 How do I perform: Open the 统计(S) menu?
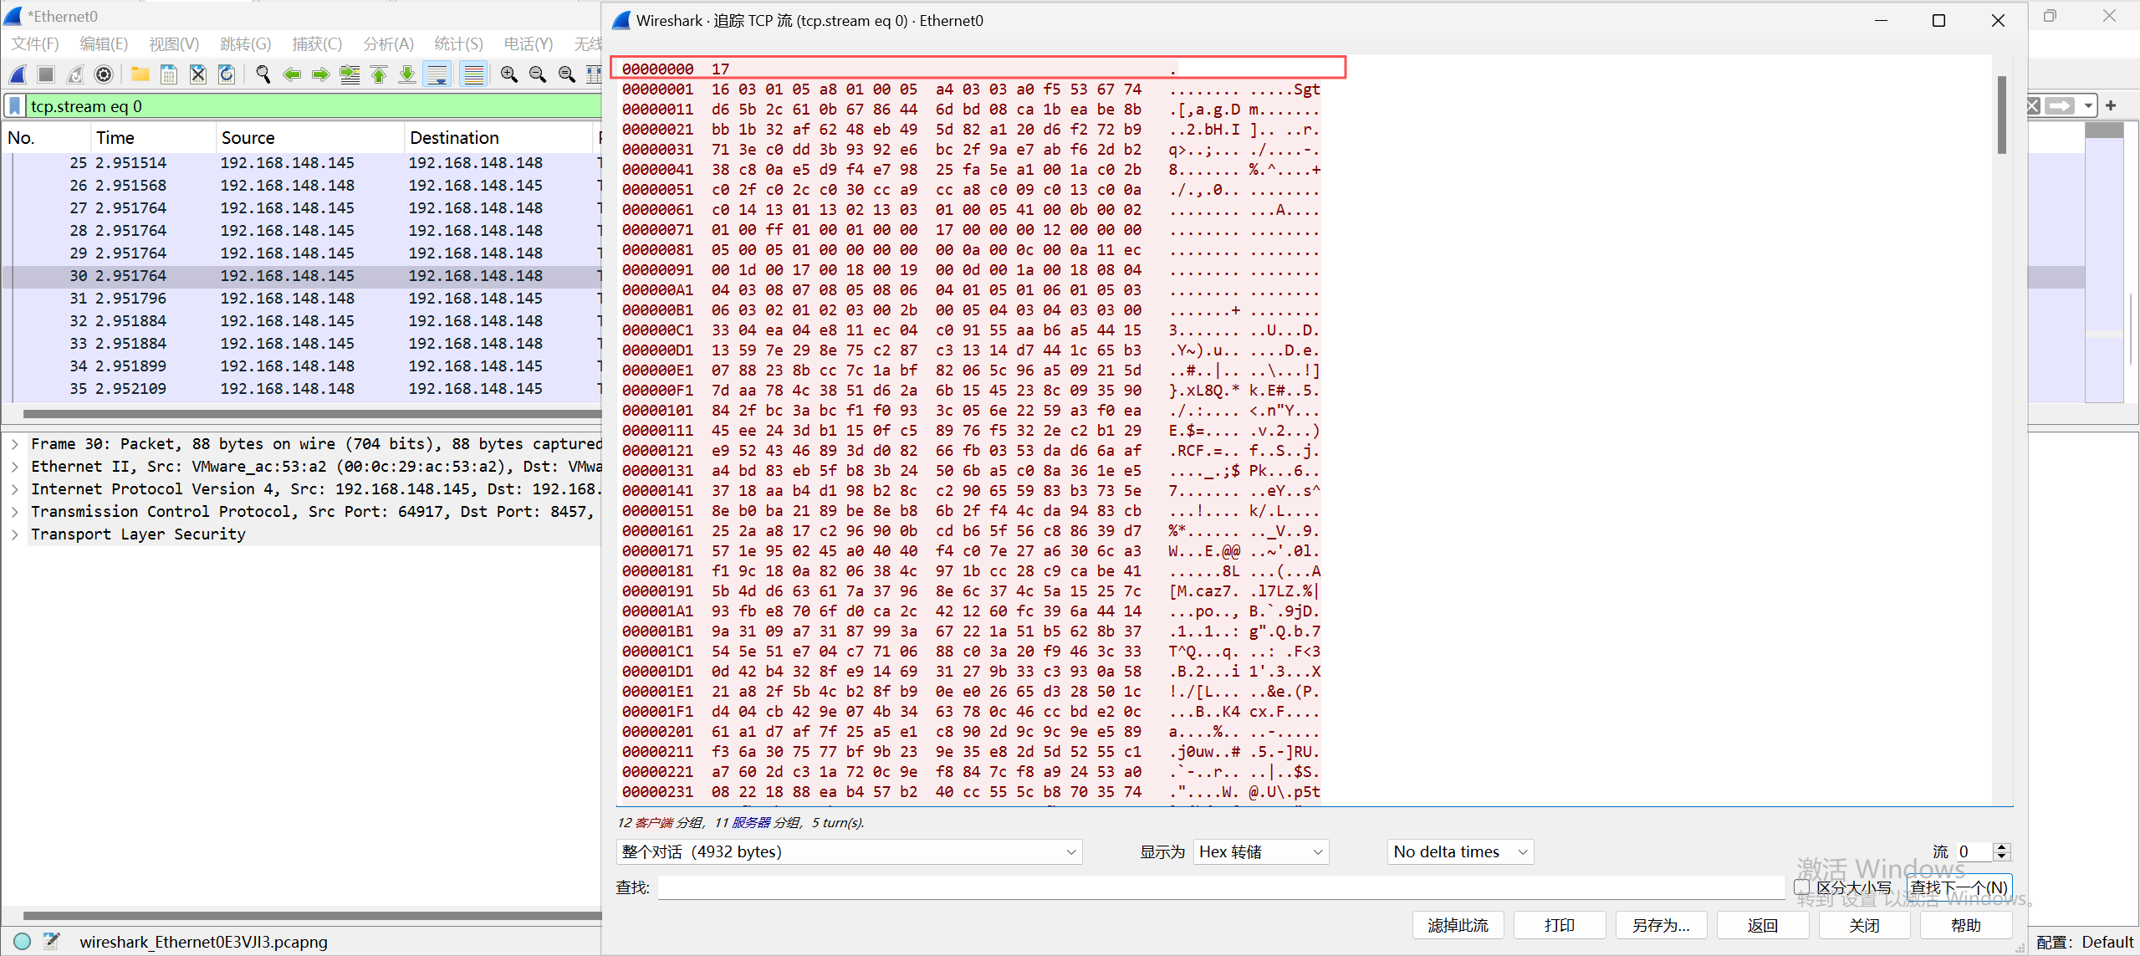point(458,43)
